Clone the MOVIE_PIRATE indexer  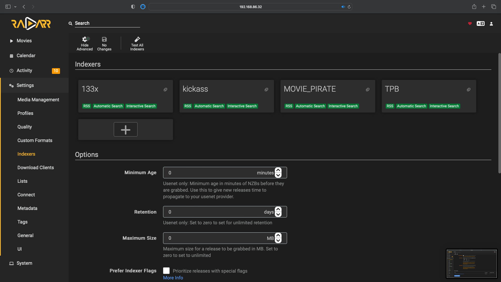368,90
